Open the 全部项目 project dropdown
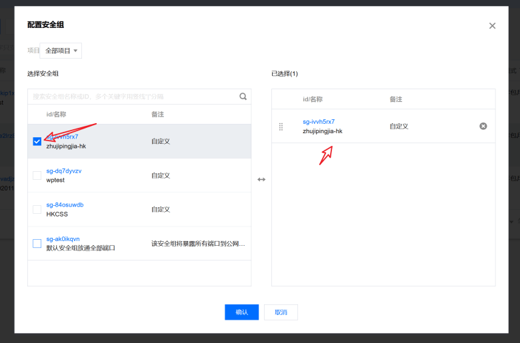Image resolution: width=520 pixels, height=343 pixels. tap(61, 51)
